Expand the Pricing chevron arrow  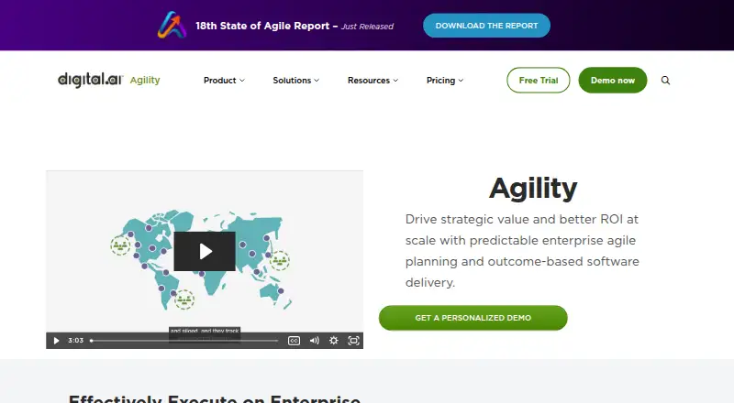(461, 81)
